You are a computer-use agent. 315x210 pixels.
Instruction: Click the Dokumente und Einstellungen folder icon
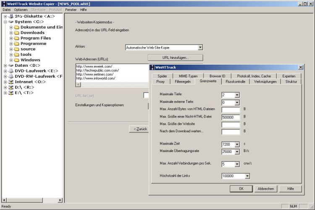17,27
